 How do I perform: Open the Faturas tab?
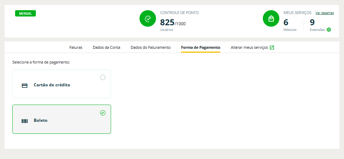(x=76, y=47)
